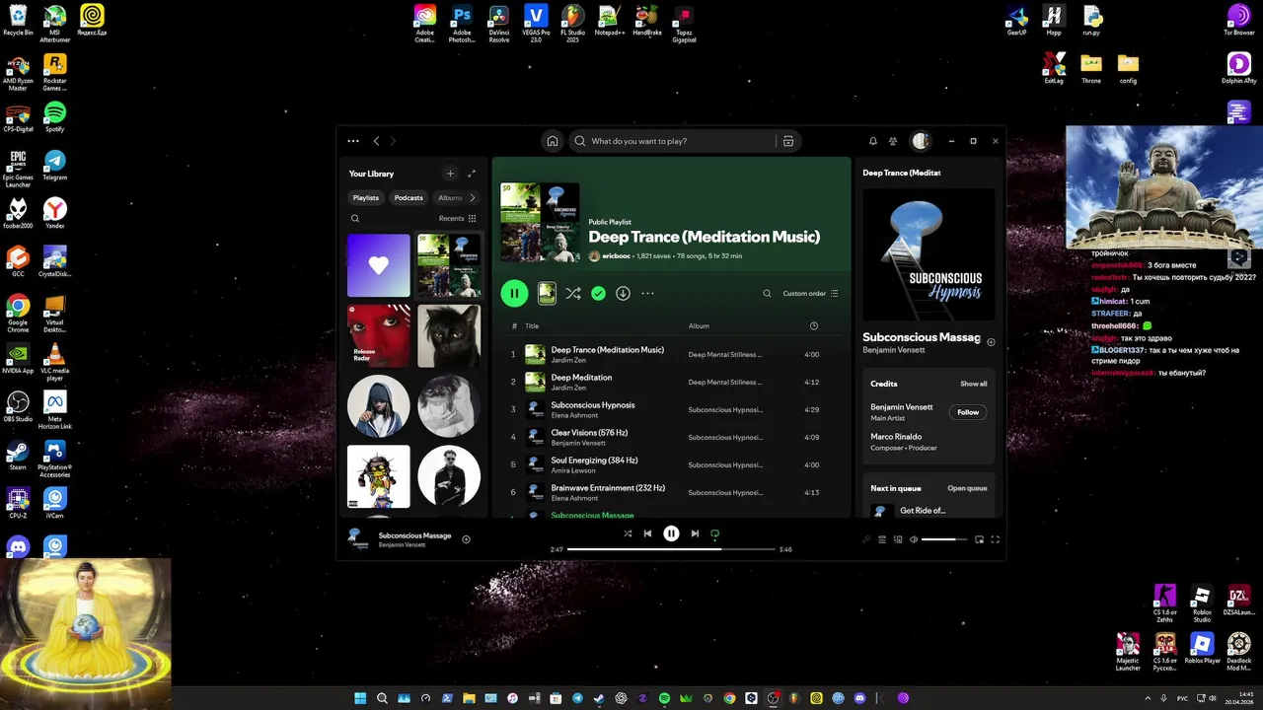The width and height of the screenshot is (1263, 710).
Task: Open Windows taskbar search icon
Action: (x=382, y=698)
